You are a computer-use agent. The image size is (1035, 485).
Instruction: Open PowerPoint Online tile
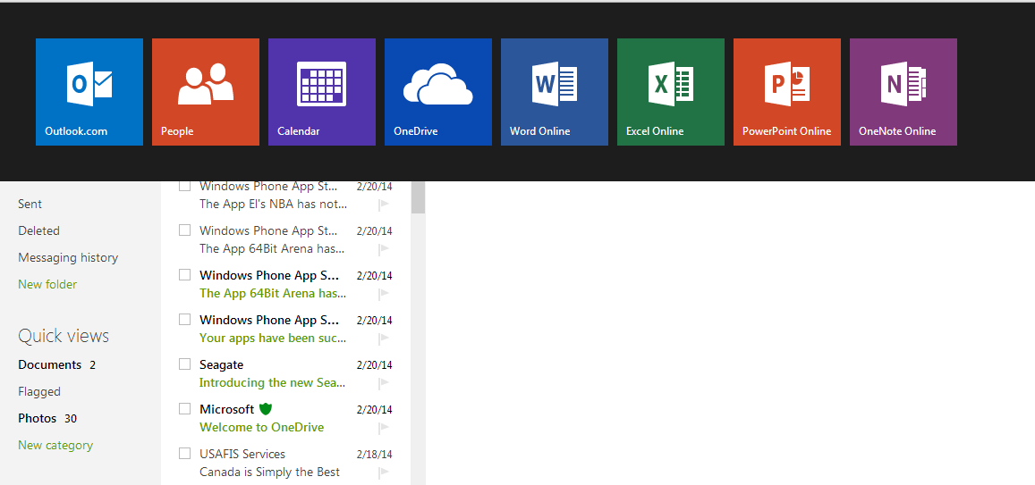pos(787,92)
